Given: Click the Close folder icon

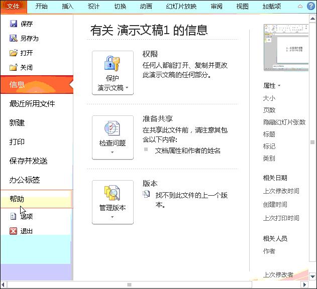Looking at the screenshot, I should (14, 67).
